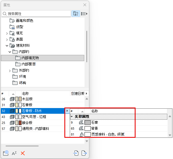Click the column chooser arrow beside 创建日期

tap(87, 94)
